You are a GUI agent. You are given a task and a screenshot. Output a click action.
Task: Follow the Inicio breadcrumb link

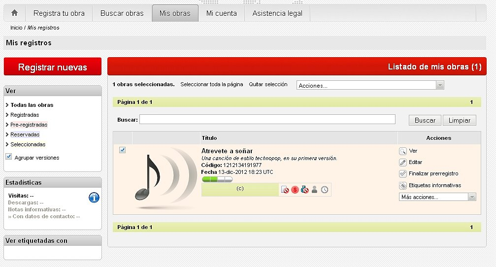[x=16, y=28]
